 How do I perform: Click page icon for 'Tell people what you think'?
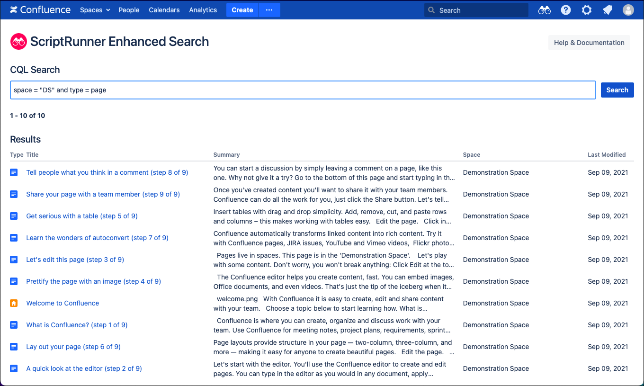click(14, 172)
